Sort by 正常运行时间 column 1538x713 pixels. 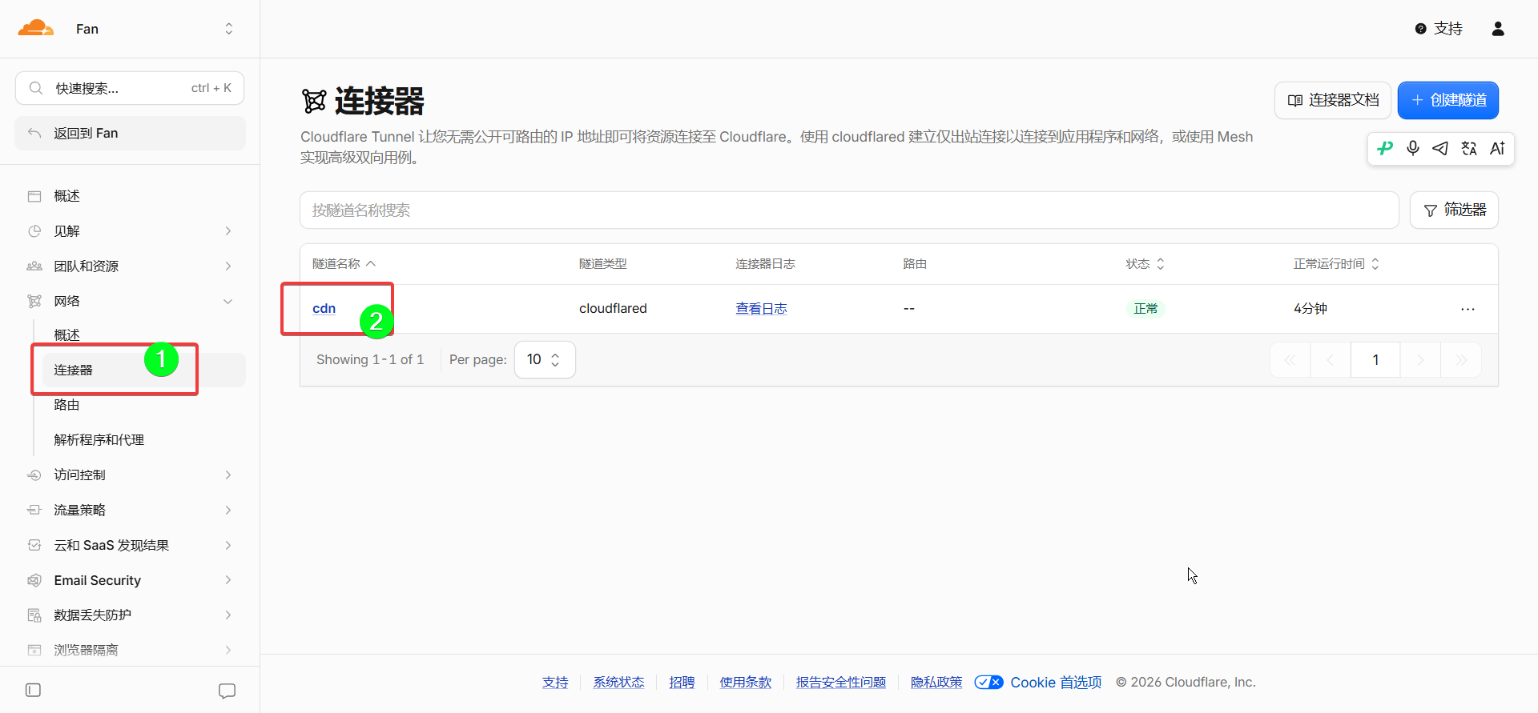(1336, 264)
